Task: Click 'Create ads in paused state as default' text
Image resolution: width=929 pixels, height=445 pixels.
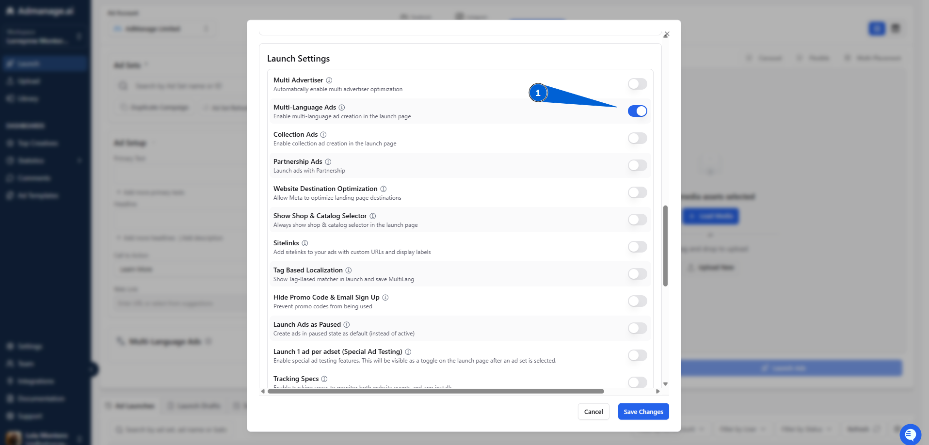Action: coord(344,334)
